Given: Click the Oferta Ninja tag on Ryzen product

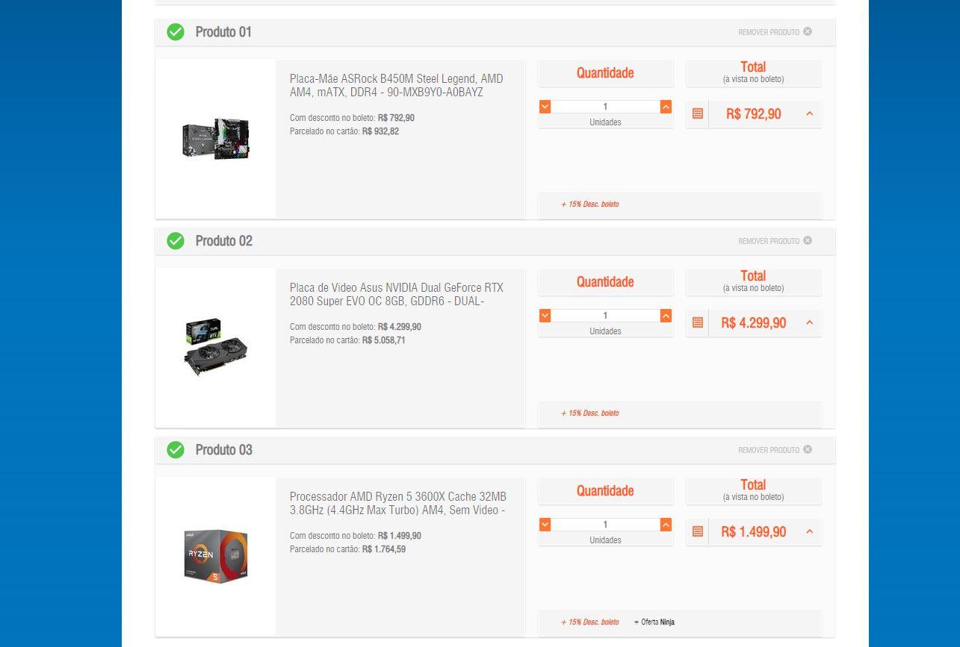Looking at the screenshot, I should pos(654,622).
